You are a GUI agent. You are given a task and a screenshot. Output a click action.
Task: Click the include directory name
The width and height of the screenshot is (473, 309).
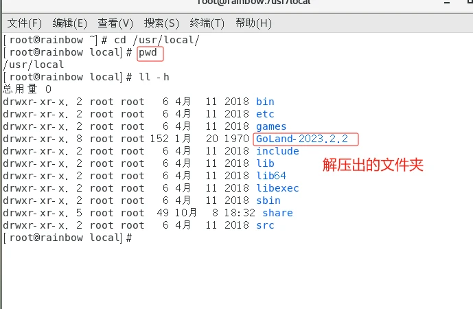pyautogui.click(x=277, y=151)
